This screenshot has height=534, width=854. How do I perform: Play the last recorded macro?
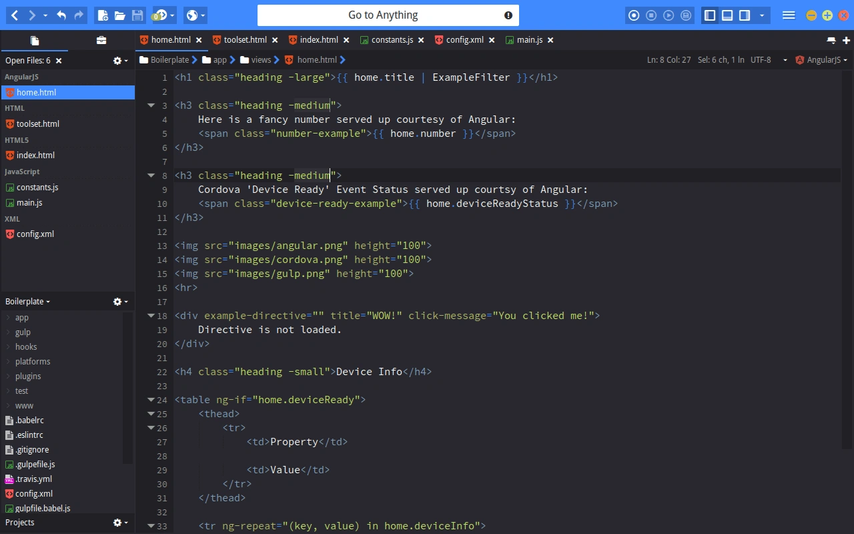click(x=669, y=15)
